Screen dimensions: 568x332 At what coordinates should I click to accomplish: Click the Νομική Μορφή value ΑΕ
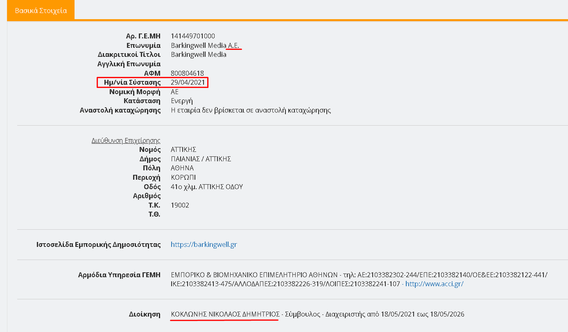[x=175, y=92]
